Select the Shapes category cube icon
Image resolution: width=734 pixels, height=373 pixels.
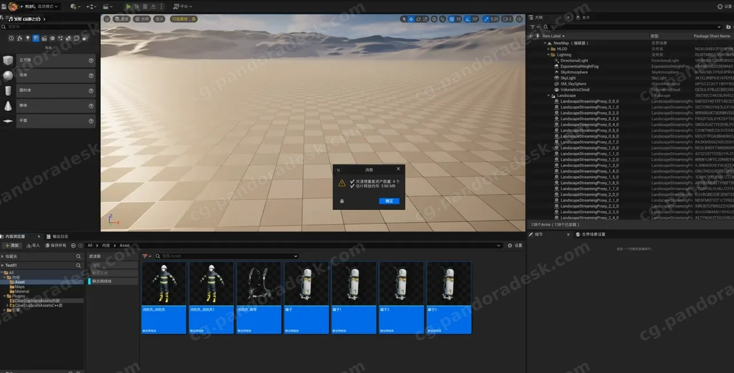coord(36,38)
